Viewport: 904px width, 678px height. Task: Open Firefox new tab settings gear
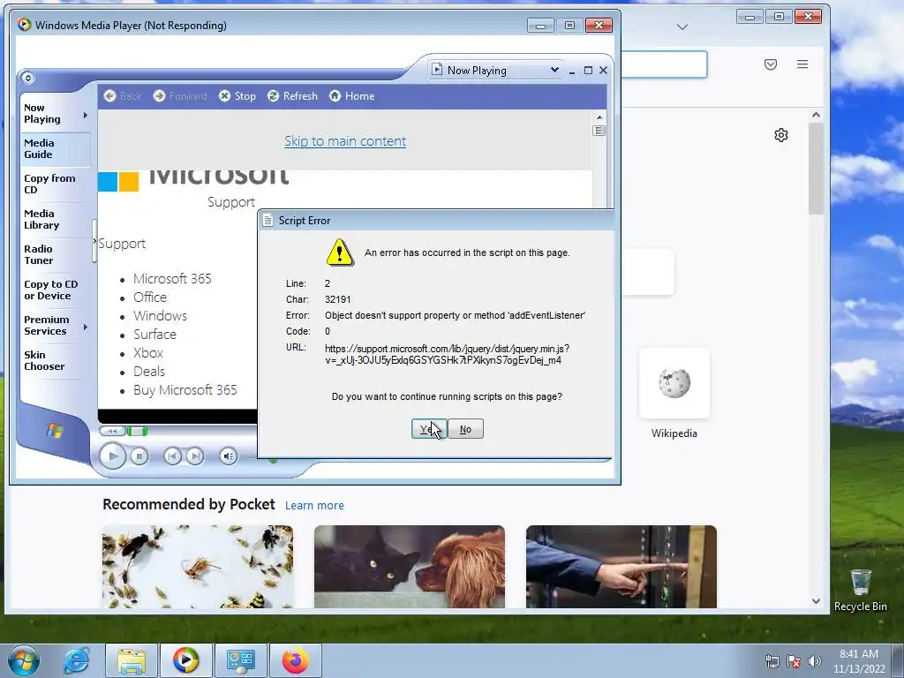(x=781, y=135)
